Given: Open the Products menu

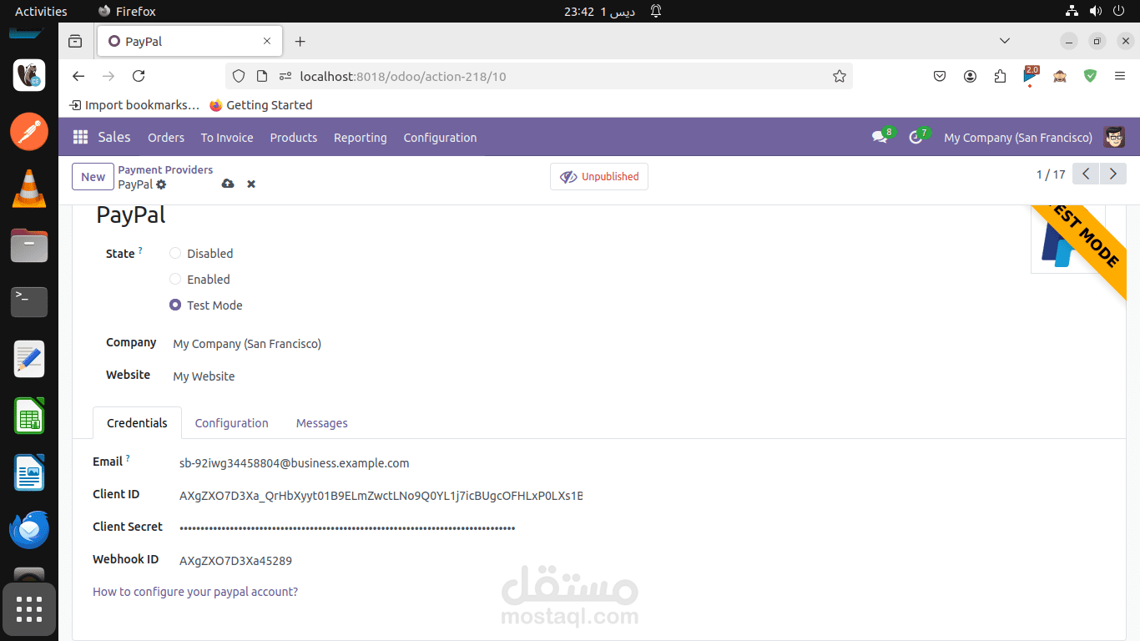Looking at the screenshot, I should click(294, 138).
